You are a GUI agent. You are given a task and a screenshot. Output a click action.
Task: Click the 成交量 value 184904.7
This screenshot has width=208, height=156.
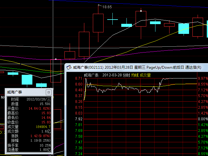coord(43,127)
